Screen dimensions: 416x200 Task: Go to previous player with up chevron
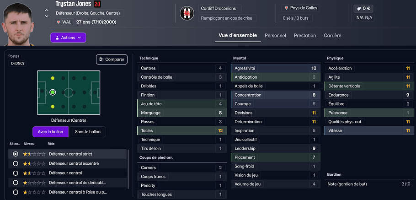[47, 10]
